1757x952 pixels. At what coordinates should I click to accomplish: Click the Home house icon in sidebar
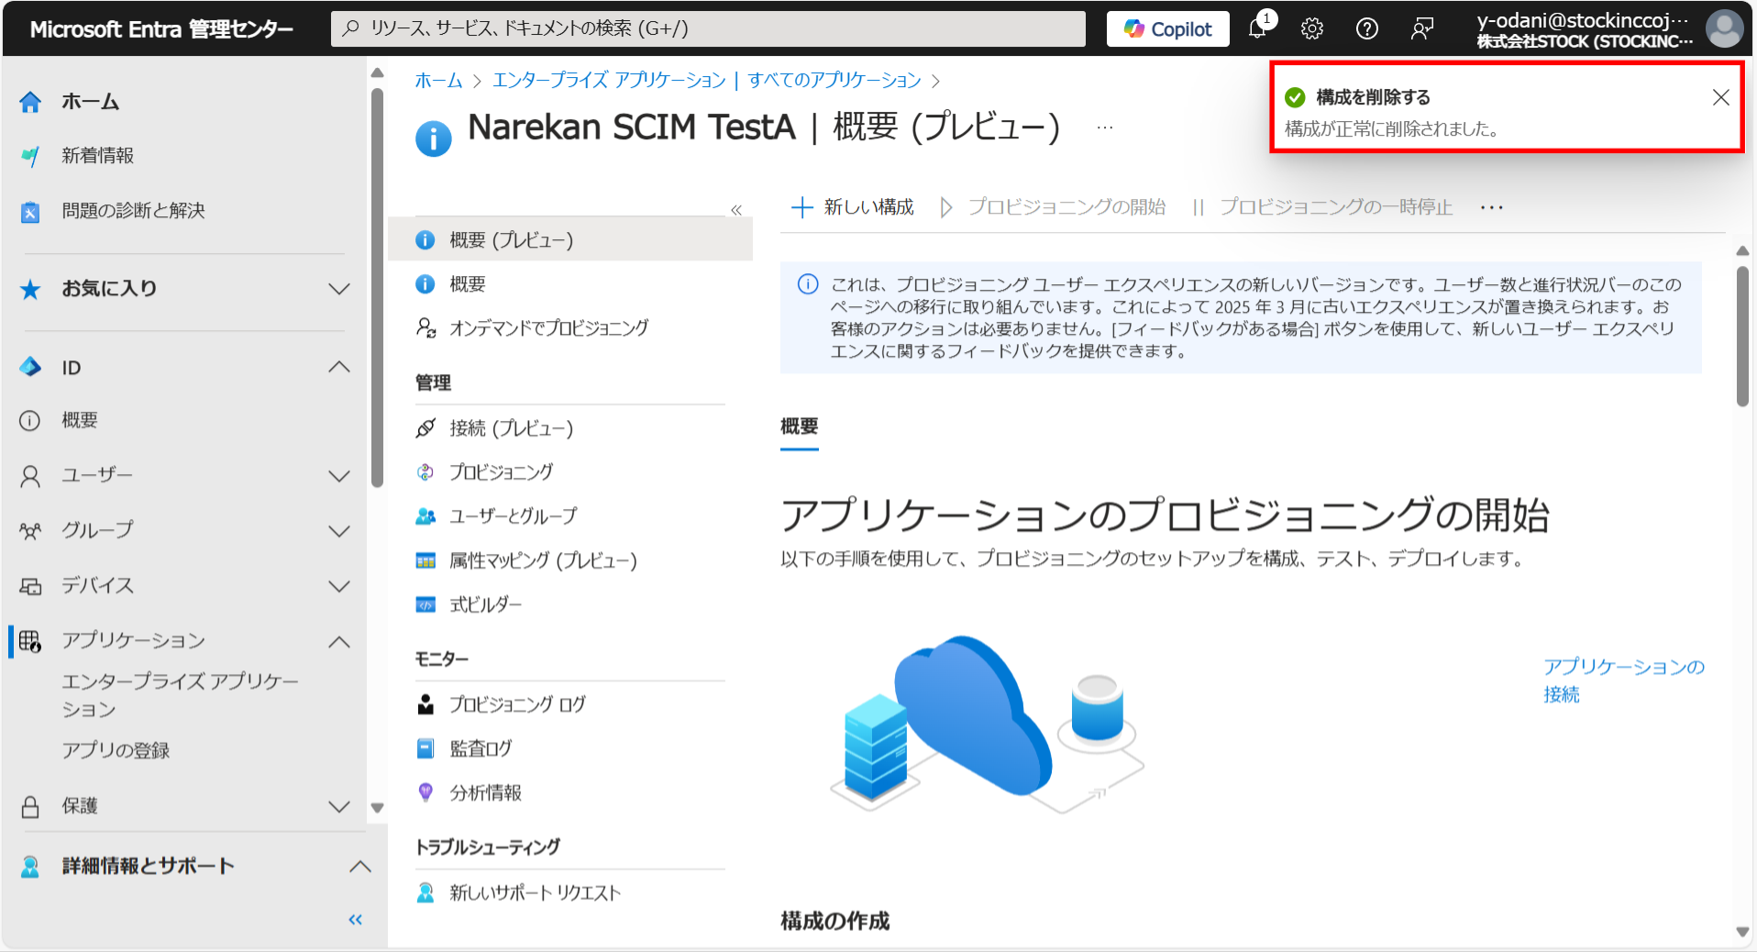(30, 102)
